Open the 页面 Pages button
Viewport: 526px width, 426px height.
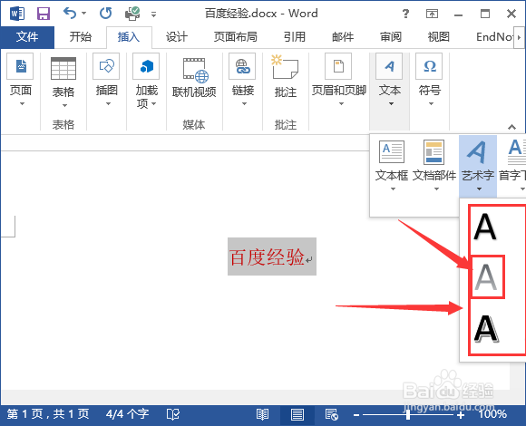pos(21,81)
